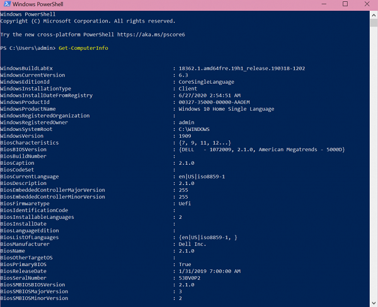
Task: Click the WindowsBuildLabEx property name
Action: [x=26, y=68]
